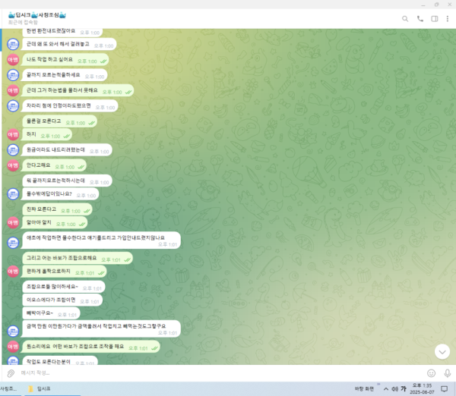Viewport: 456px width, 396px height.
Task: Select the message '끝까지 모르는척을하세요'
Action: tap(65, 75)
